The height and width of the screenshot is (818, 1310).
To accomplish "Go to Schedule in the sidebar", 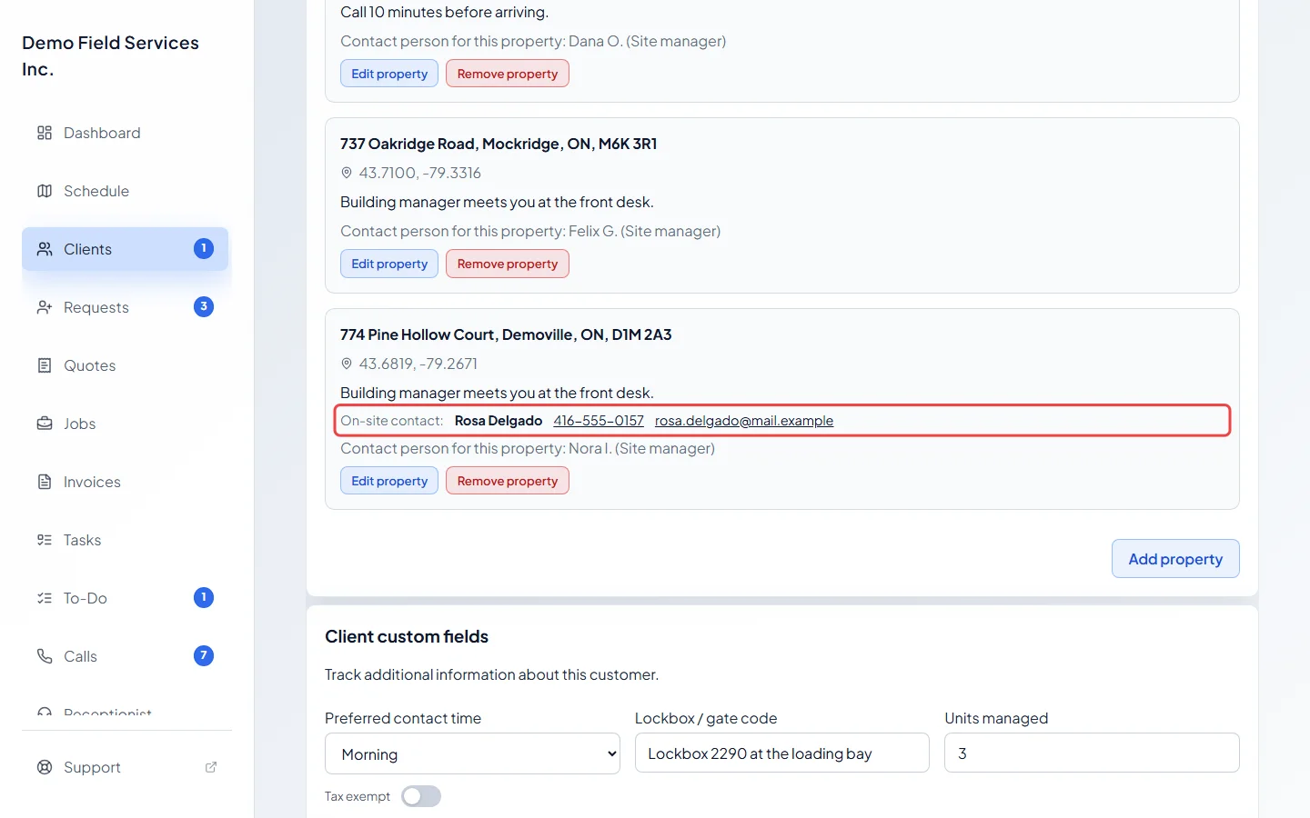I will (126, 191).
